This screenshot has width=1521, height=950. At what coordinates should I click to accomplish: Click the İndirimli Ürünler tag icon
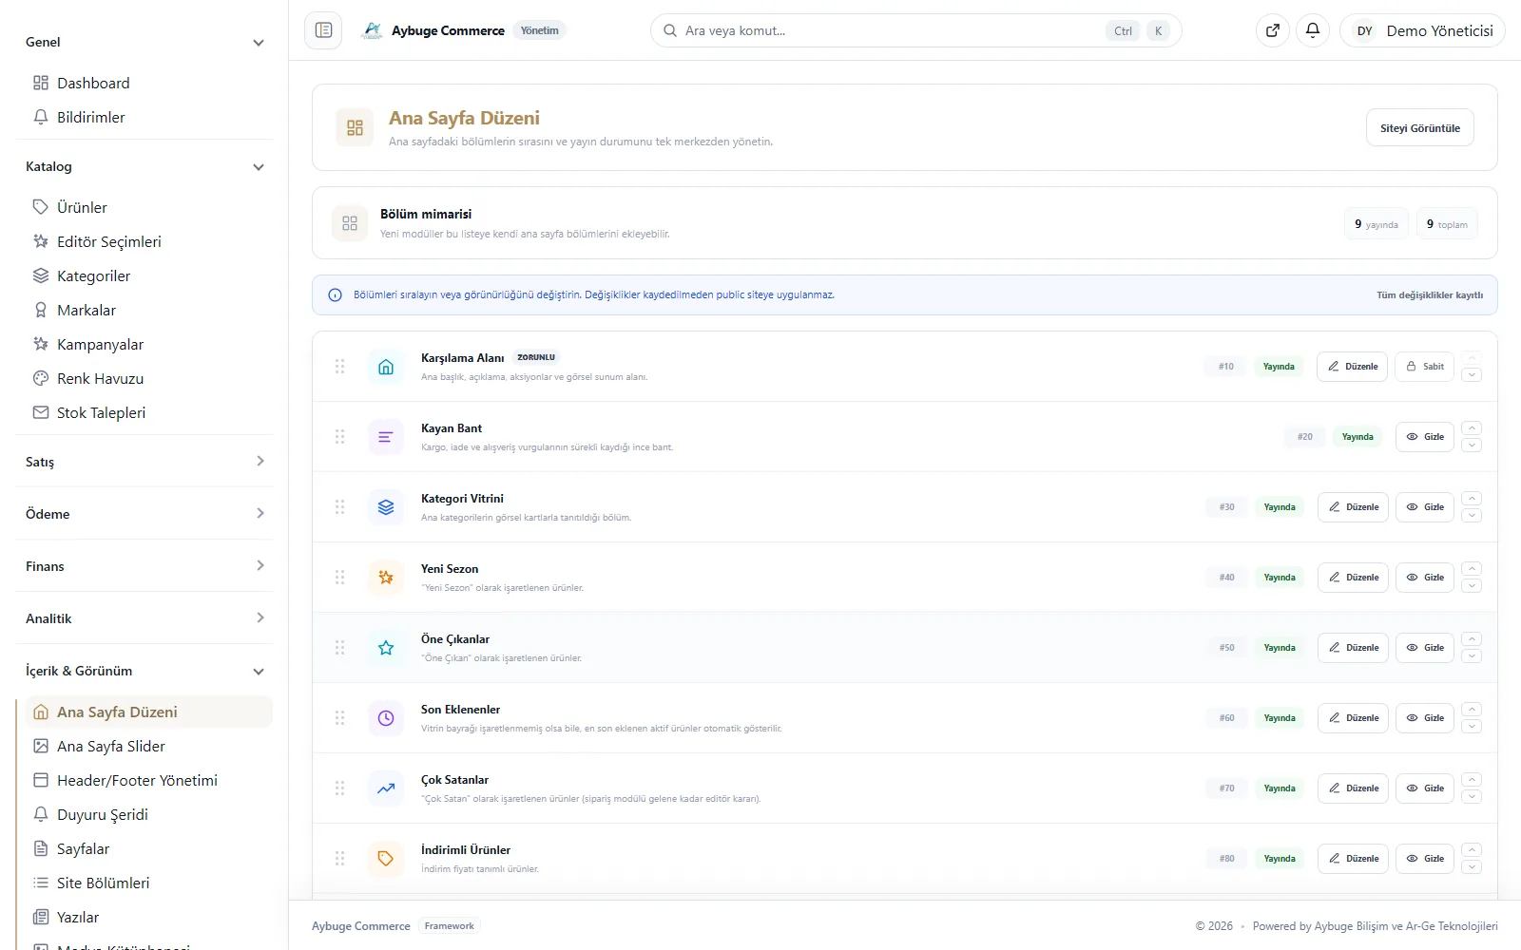(386, 859)
